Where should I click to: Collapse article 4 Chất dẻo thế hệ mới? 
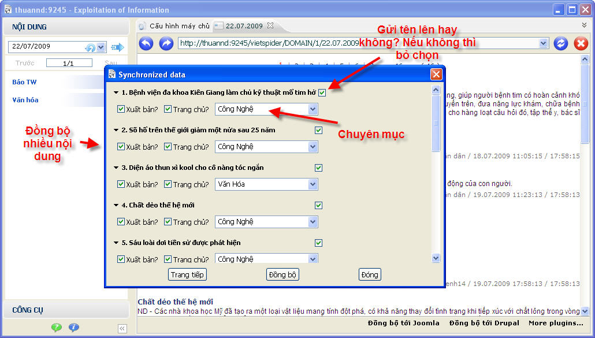click(116, 205)
